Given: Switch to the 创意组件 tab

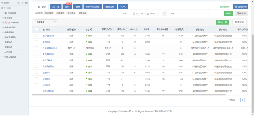Looking at the screenshot, I should (x=110, y=7).
